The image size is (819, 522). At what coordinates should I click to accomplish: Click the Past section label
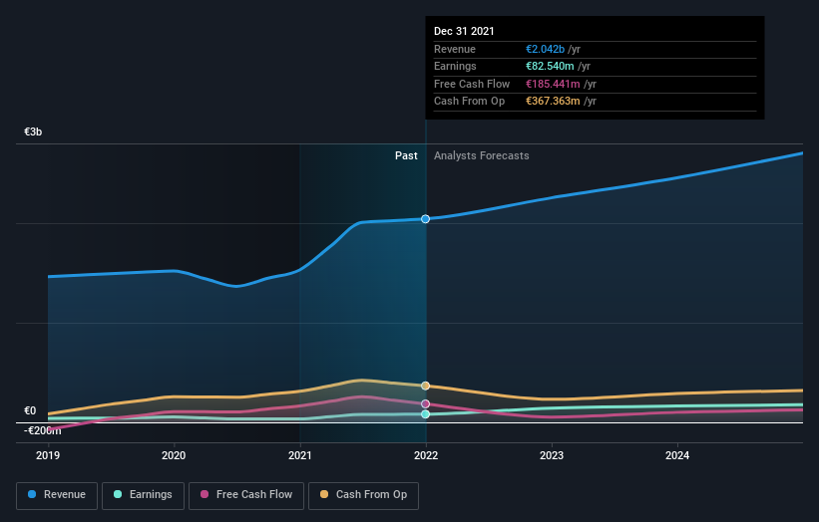click(406, 155)
